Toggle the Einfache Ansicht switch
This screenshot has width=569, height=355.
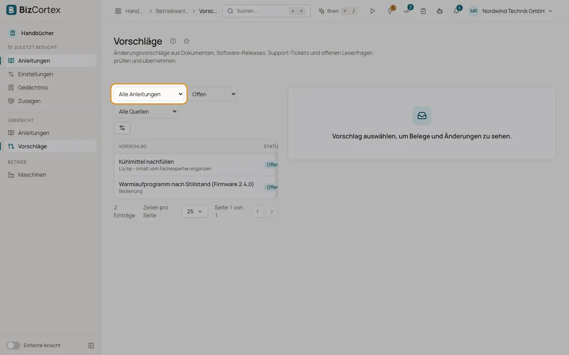point(13,346)
